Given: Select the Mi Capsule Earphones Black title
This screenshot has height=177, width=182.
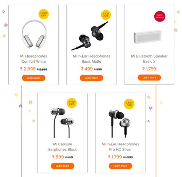Looking at the screenshot, I should (x=63, y=147).
